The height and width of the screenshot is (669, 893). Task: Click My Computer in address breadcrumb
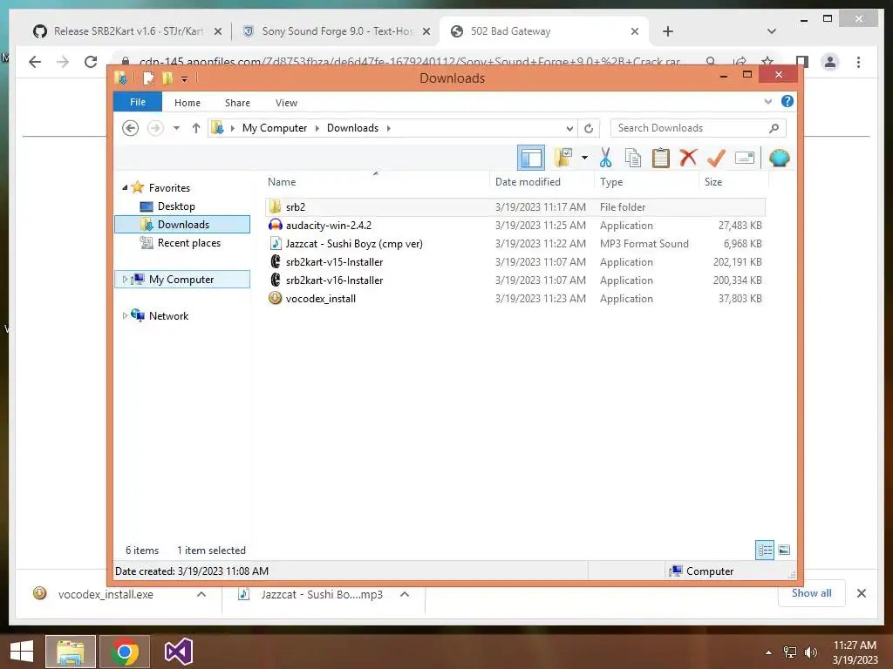[275, 128]
